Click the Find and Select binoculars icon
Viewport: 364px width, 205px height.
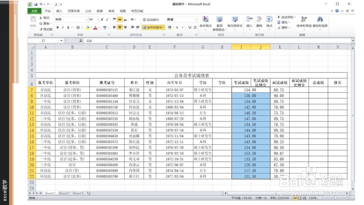coord(320,19)
